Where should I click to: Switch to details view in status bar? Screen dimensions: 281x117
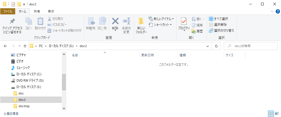tap(271, 114)
